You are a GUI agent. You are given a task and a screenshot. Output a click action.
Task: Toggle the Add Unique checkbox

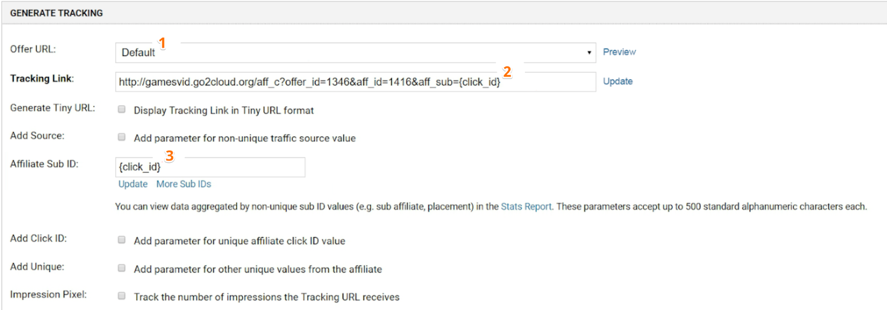pyautogui.click(x=121, y=268)
